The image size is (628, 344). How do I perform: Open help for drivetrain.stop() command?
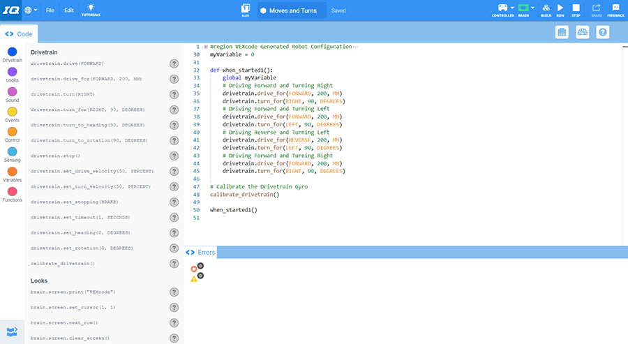(174, 156)
